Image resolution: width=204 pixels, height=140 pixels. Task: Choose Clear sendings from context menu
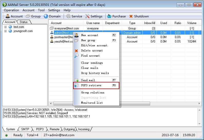coord(96,63)
